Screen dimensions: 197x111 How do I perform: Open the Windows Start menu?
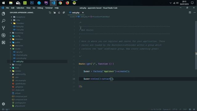(x=3, y=3)
